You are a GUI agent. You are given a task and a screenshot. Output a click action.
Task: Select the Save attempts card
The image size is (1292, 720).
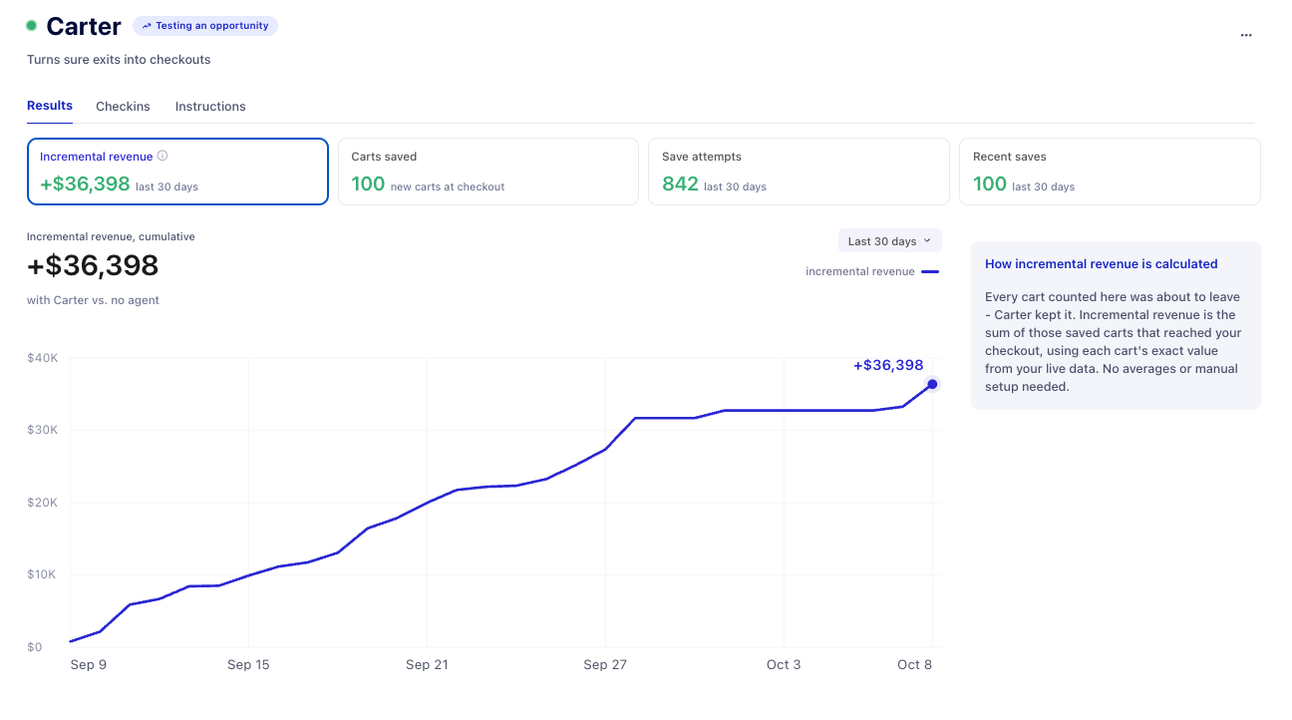(x=799, y=172)
